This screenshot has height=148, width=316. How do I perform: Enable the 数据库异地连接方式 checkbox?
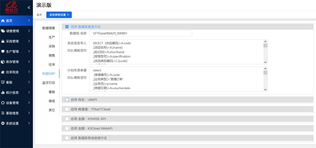coord(67,138)
